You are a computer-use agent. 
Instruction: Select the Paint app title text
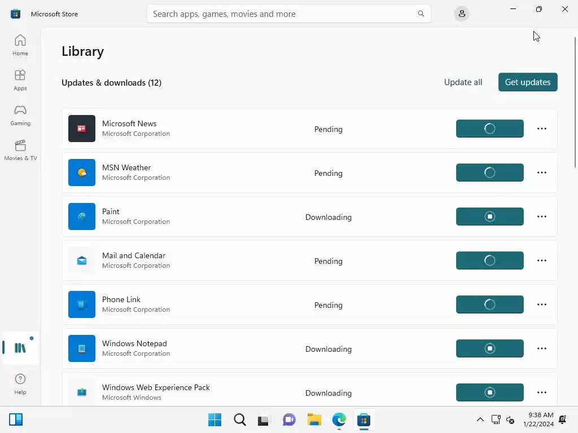click(x=111, y=212)
